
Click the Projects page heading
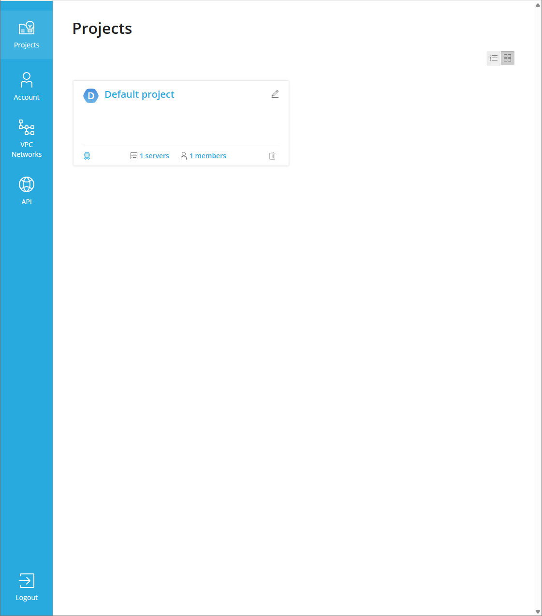coord(102,29)
